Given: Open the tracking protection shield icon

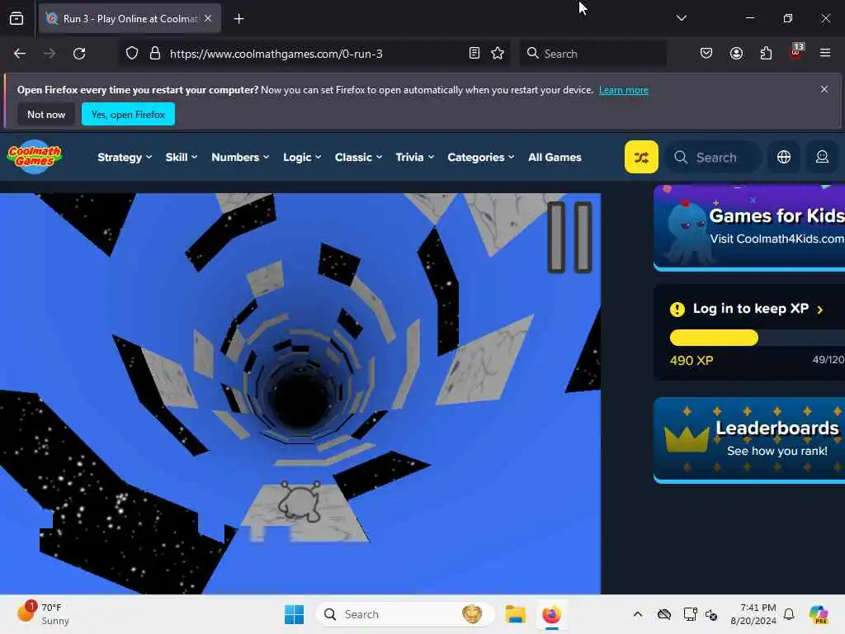Looking at the screenshot, I should tap(132, 54).
